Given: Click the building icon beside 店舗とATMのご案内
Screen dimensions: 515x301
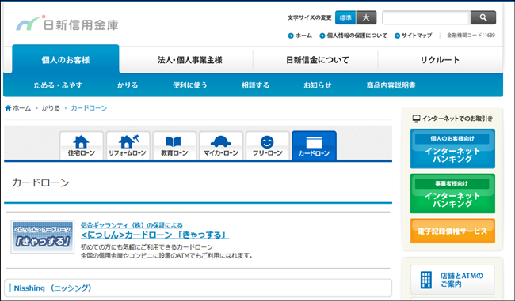Looking at the screenshot, I should 426,280.
